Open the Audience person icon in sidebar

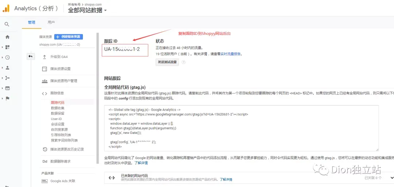[x=7, y=68]
